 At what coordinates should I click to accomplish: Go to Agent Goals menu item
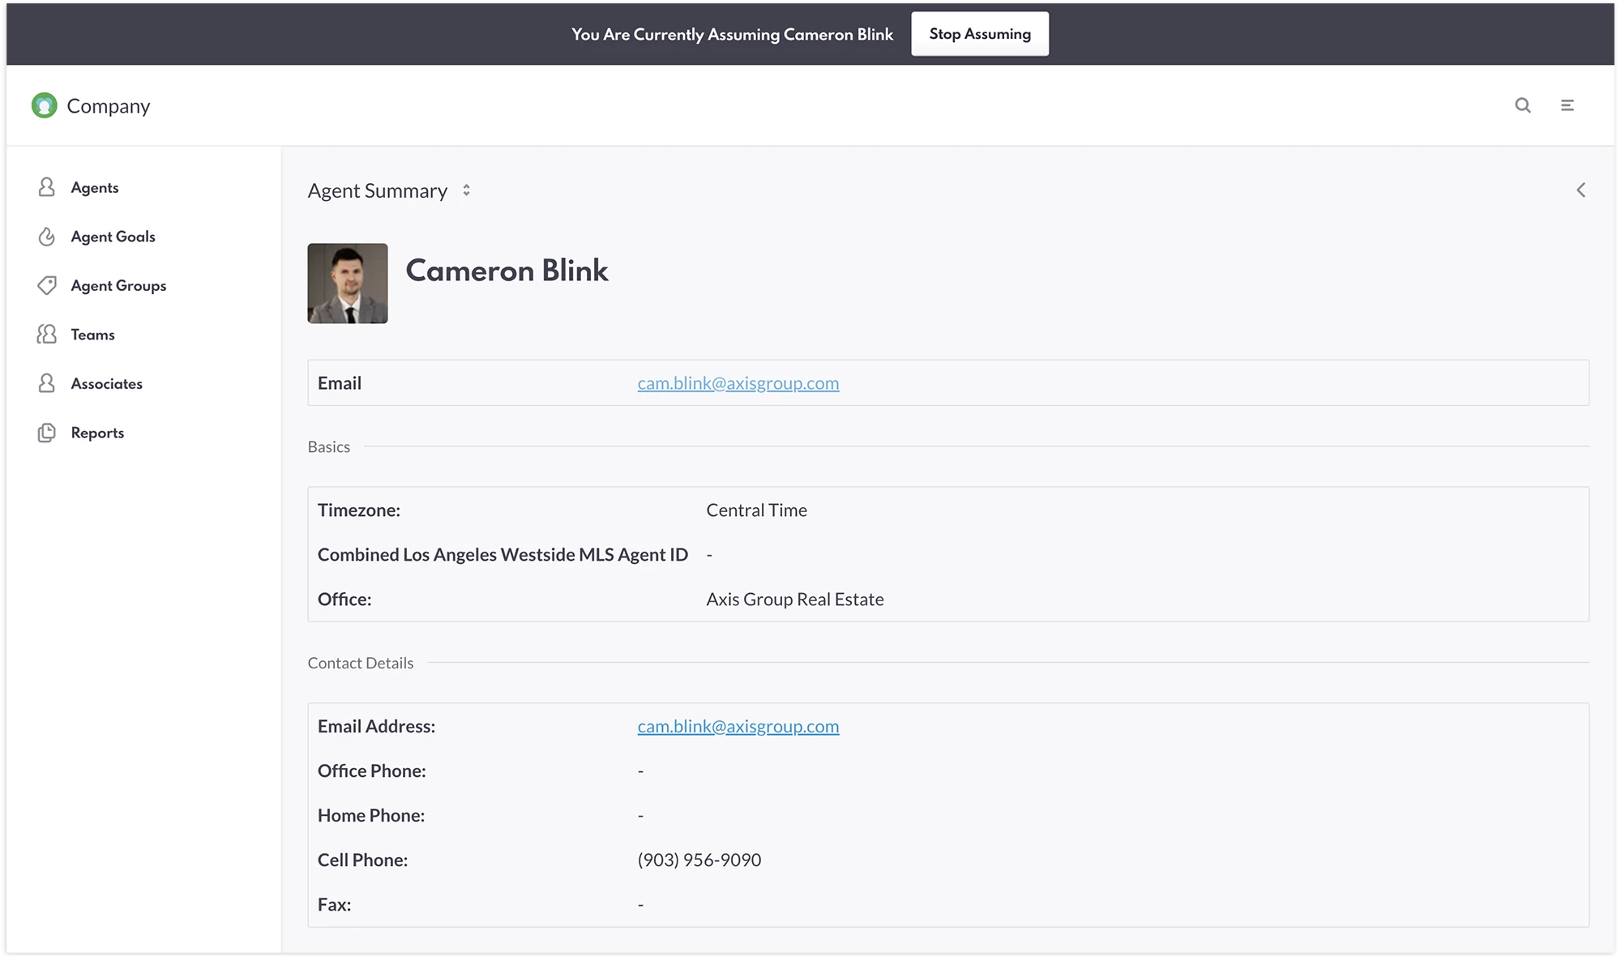pos(113,237)
